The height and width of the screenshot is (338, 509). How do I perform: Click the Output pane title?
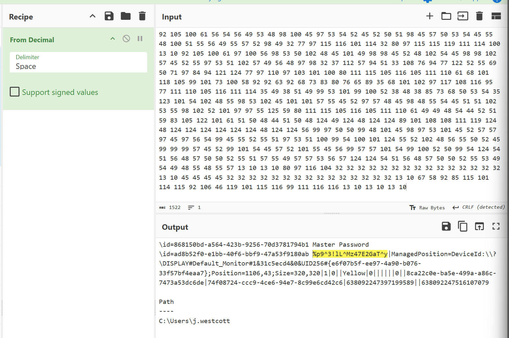click(x=175, y=227)
